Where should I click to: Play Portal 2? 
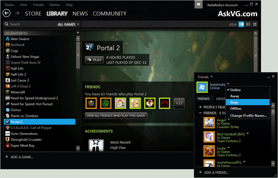(95, 60)
